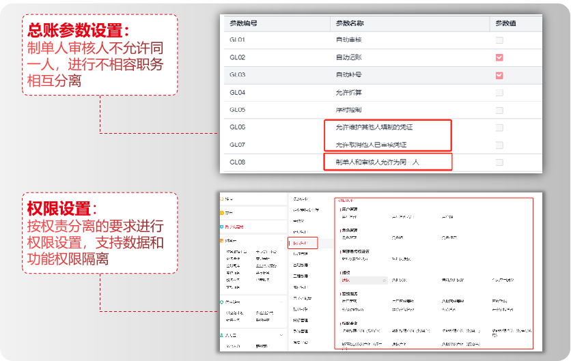This screenshot has width=571, height=361.
Task: Collapse the bottom sidebar section with green icon
Action: point(281,335)
